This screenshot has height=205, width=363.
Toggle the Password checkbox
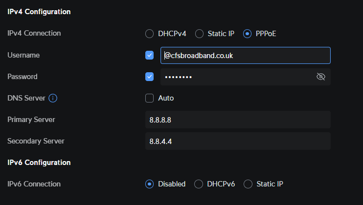[x=150, y=77]
